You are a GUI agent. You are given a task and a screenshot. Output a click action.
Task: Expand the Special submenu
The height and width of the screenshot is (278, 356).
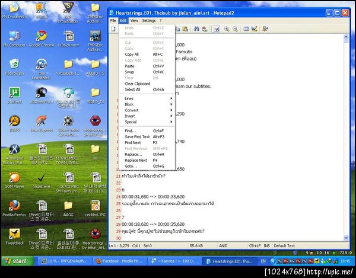click(x=147, y=122)
